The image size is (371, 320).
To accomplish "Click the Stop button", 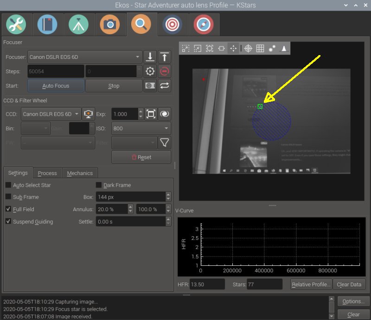I will click(x=114, y=86).
